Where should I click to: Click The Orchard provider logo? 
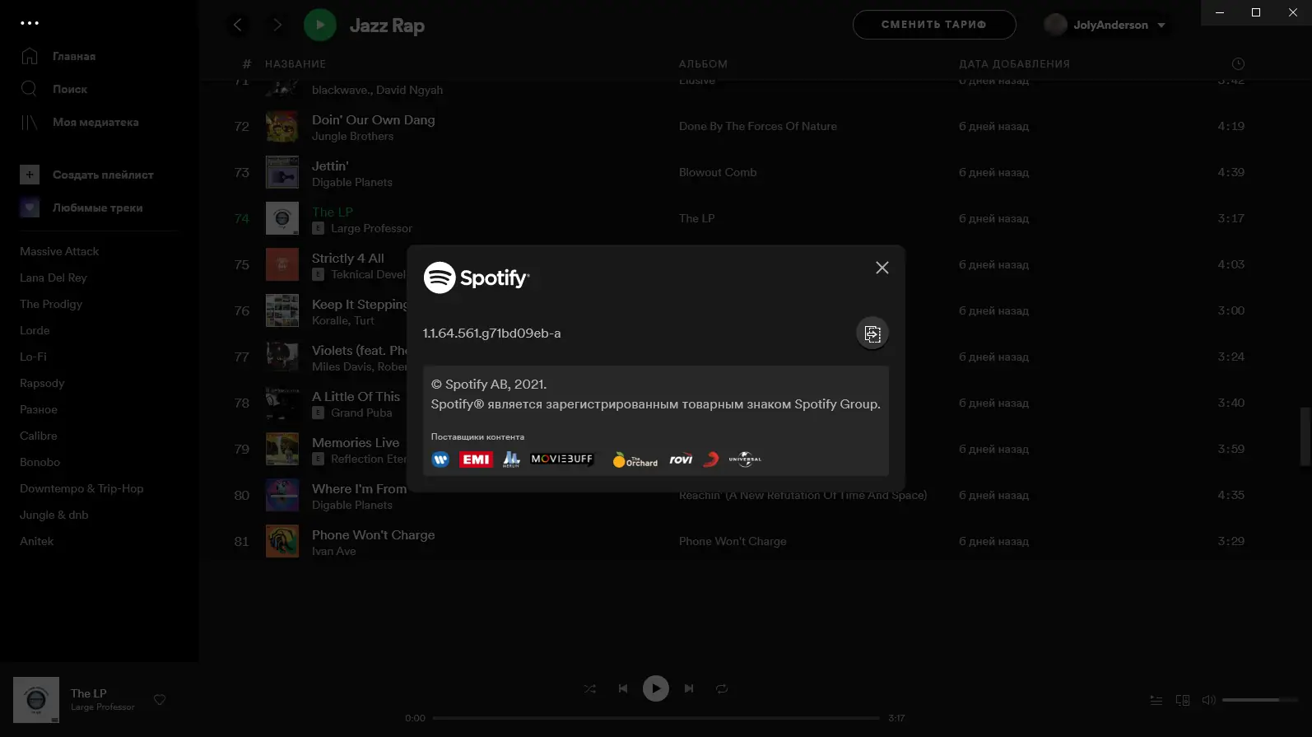[635, 459]
